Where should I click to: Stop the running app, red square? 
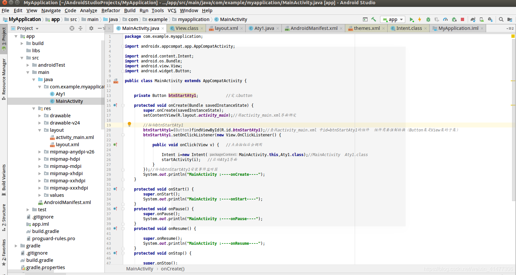point(462,19)
